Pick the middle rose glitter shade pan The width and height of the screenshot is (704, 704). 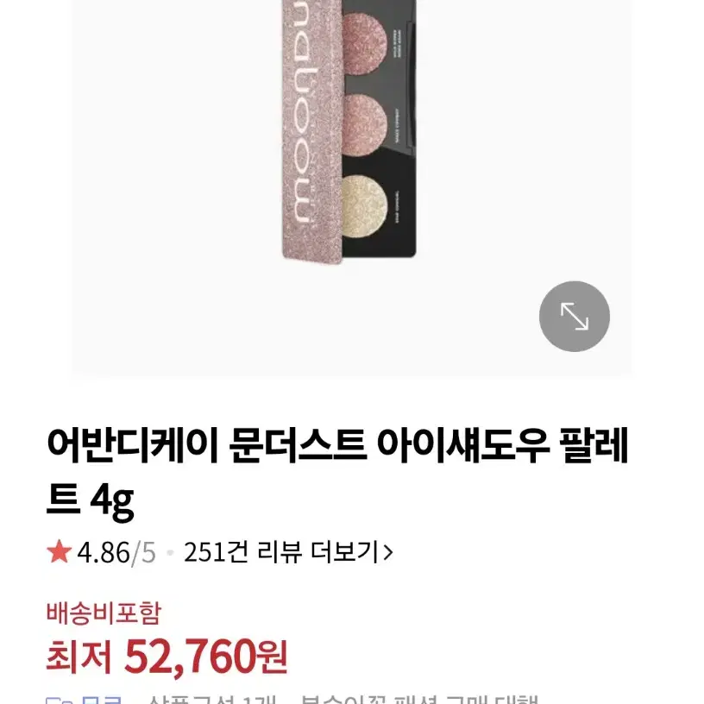coord(364,122)
